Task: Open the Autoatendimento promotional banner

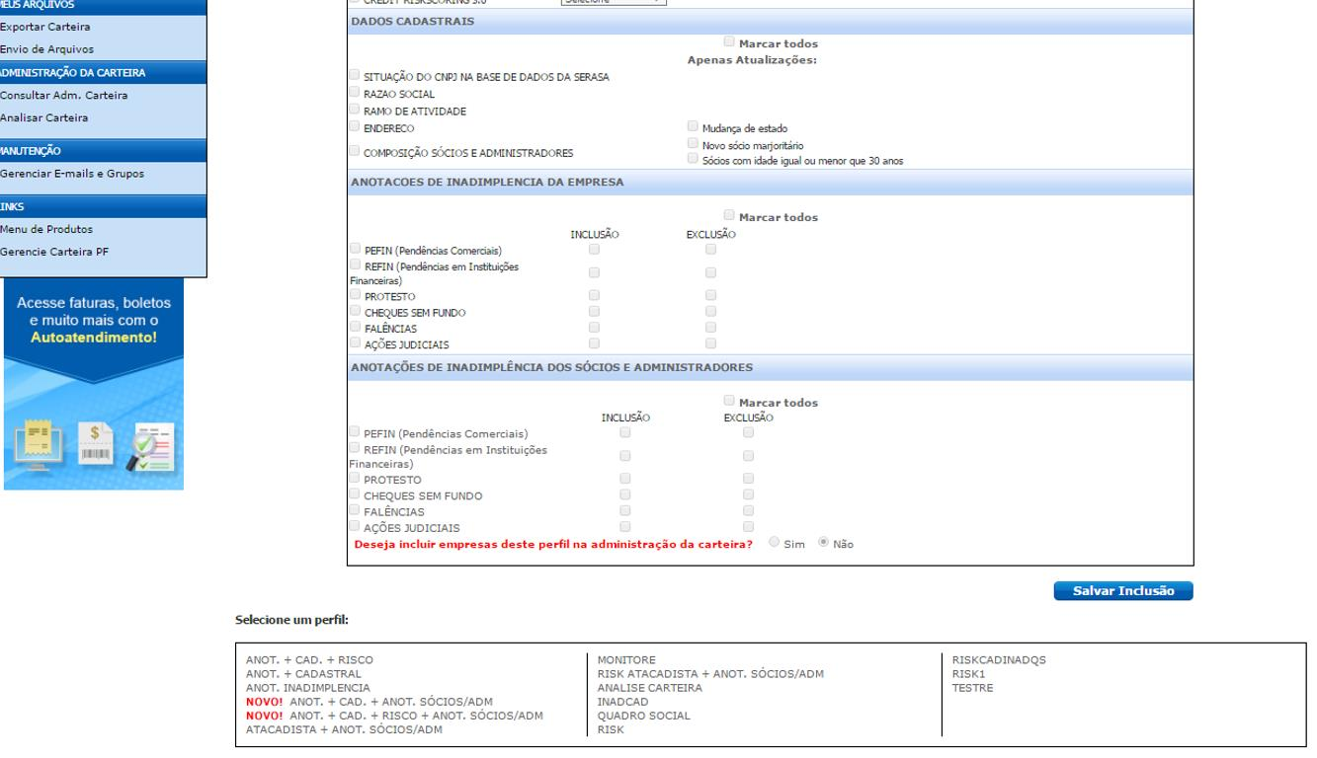Action: tap(94, 384)
